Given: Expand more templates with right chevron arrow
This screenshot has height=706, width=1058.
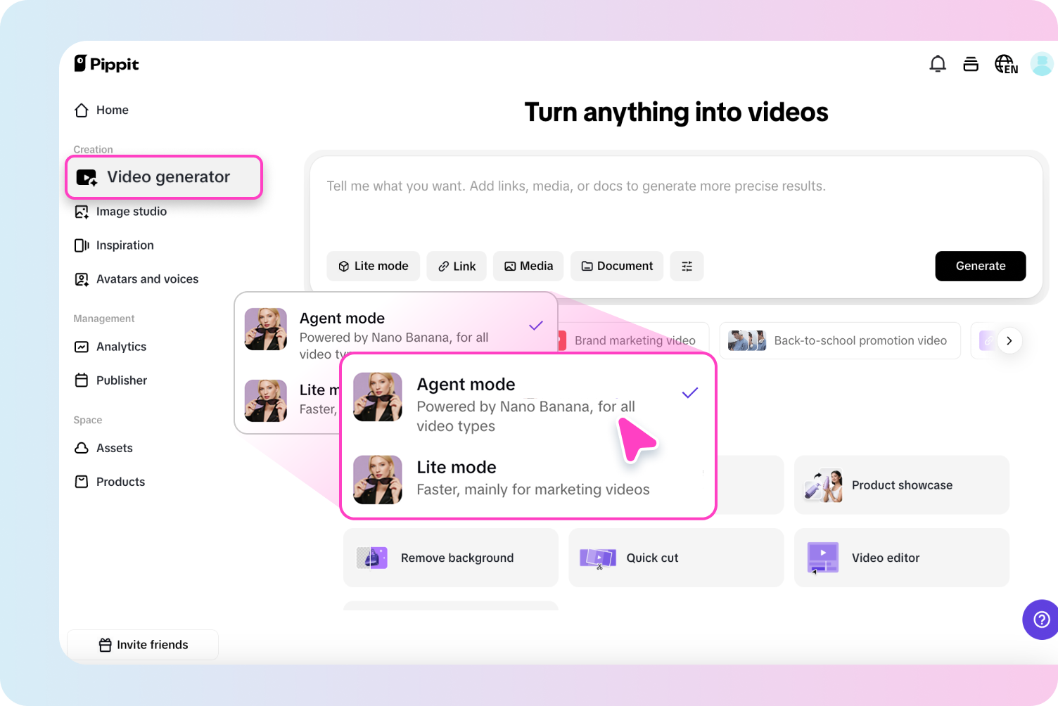Looking at the screenshot, I should (x=1009, y=340).
